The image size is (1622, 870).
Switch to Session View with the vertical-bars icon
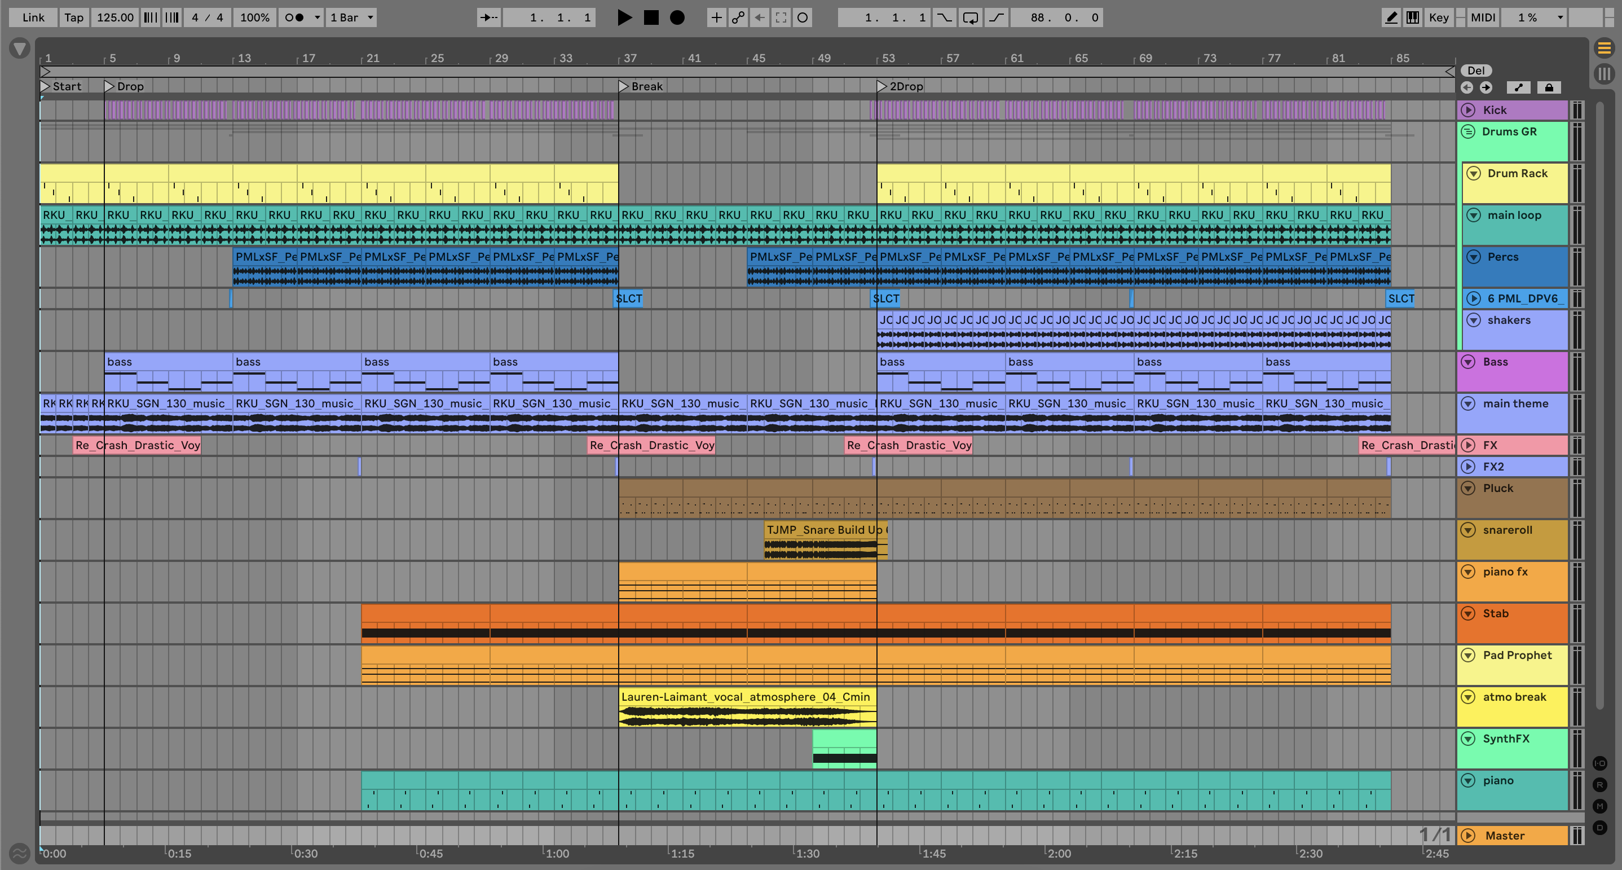1604,74
